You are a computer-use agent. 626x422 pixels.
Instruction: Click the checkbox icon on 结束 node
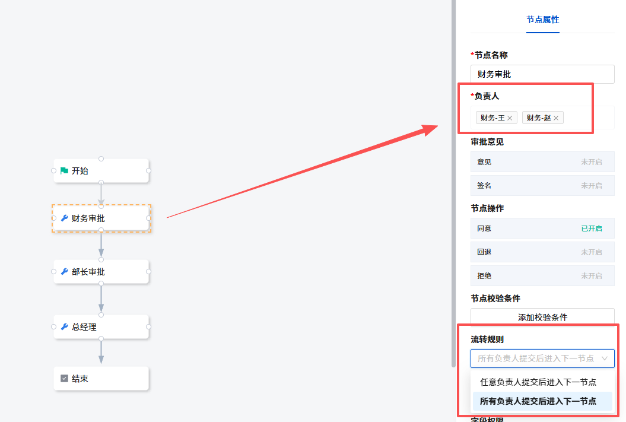click(x=64, y=379)
